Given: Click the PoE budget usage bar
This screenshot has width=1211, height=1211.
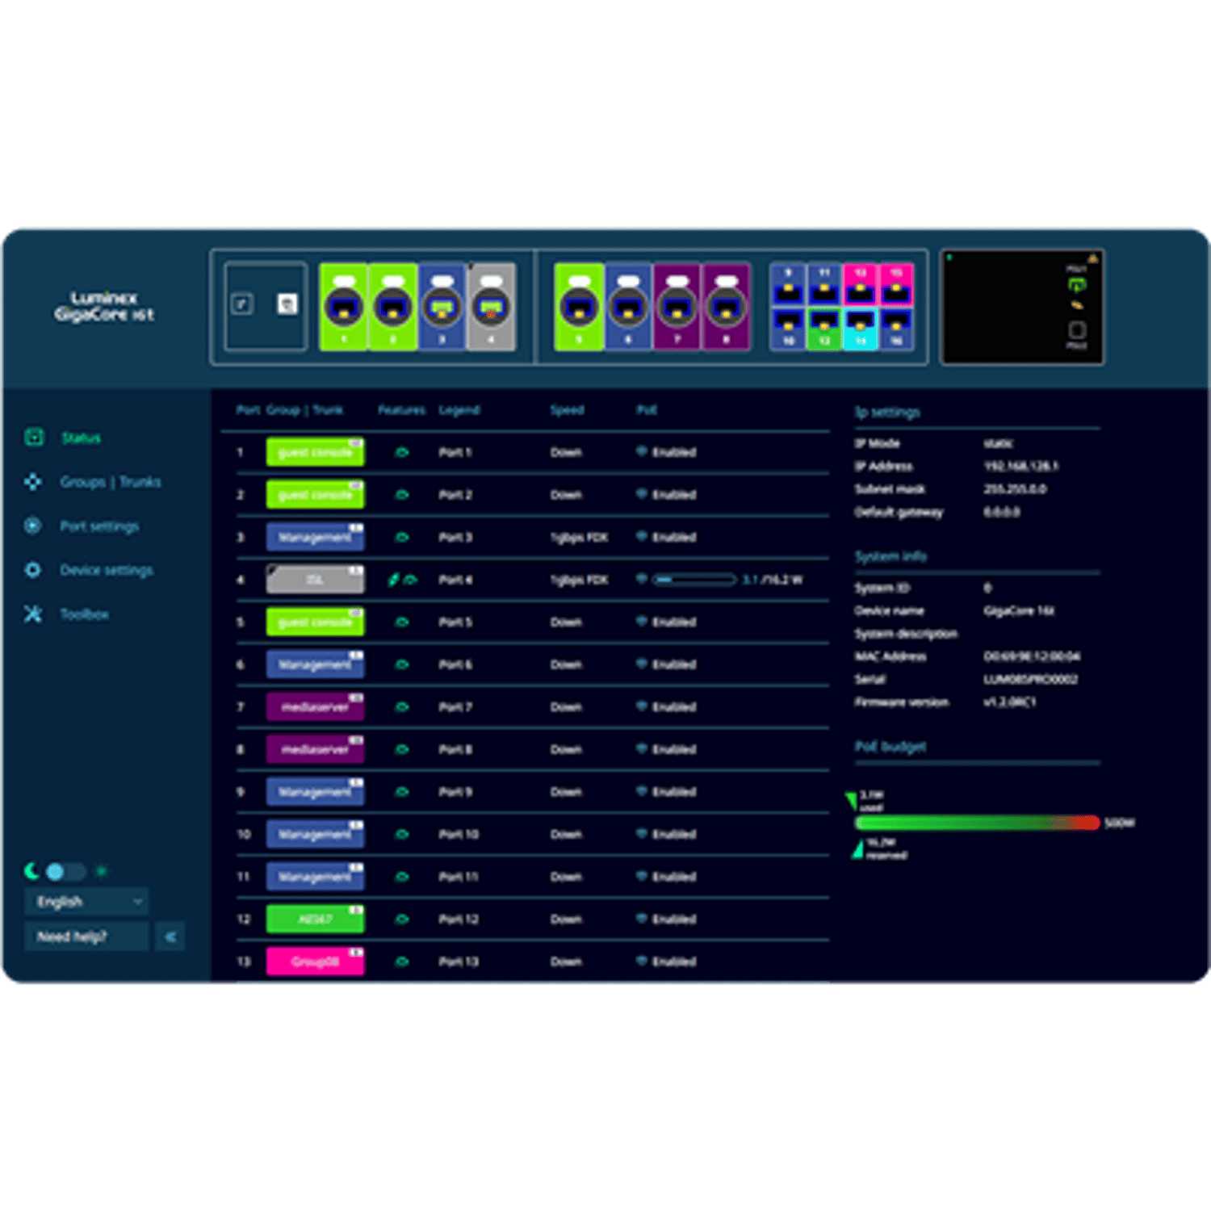Looking at the screenshot, I should (977, 823).
